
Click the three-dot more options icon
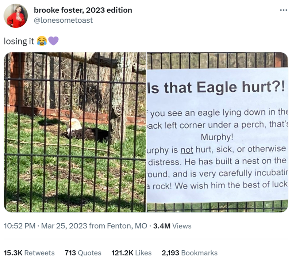pos(283,10)
